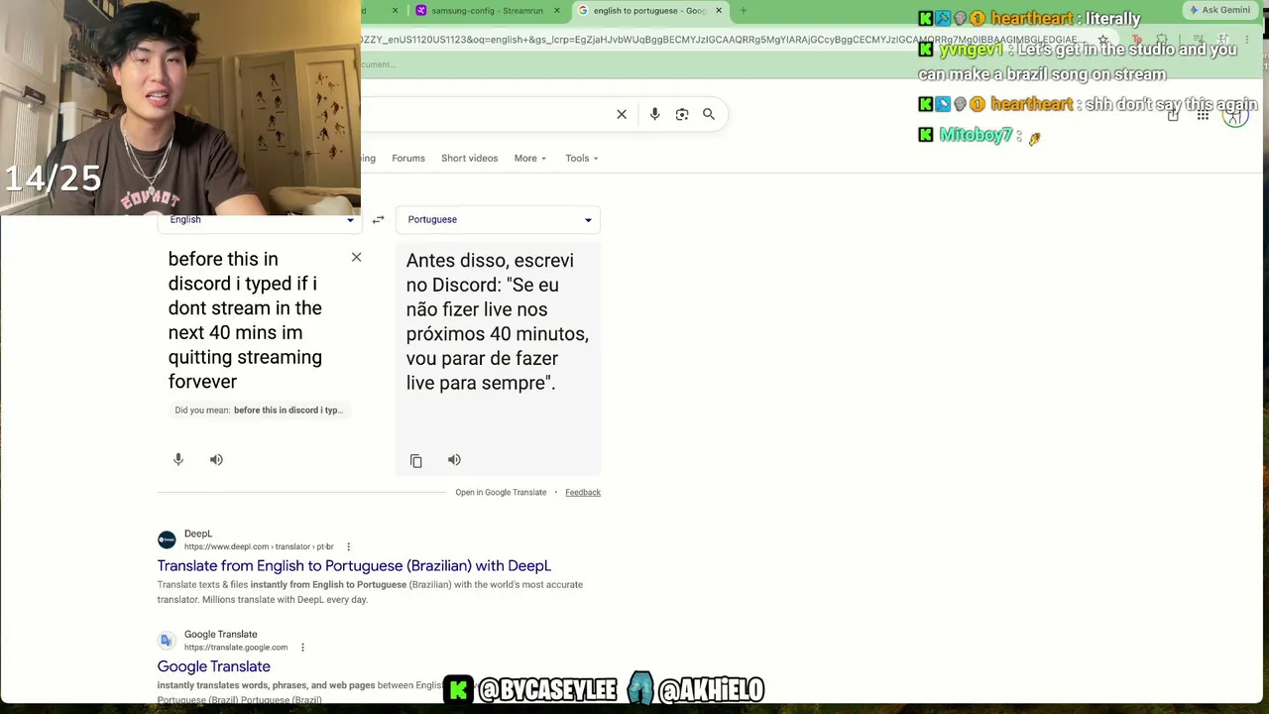Open in Google Translate link
Screen dimensions: 1269x714
tap(501, 493)
